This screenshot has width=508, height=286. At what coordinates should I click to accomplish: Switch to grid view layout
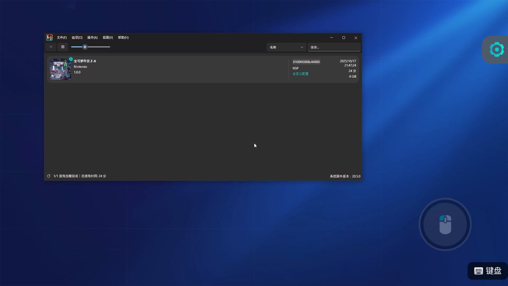point(63,47)
